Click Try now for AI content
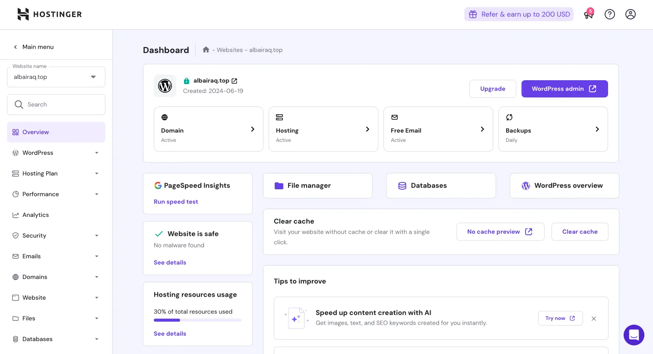Viewport: 653px width, 354px height. tap(561, 318)
